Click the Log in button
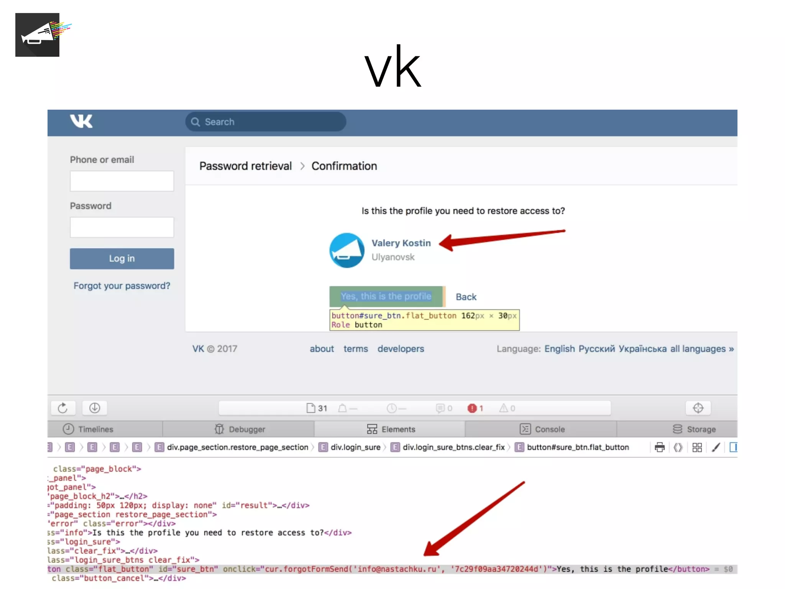Screen dimensions: 785x589 tap(122, 258)
